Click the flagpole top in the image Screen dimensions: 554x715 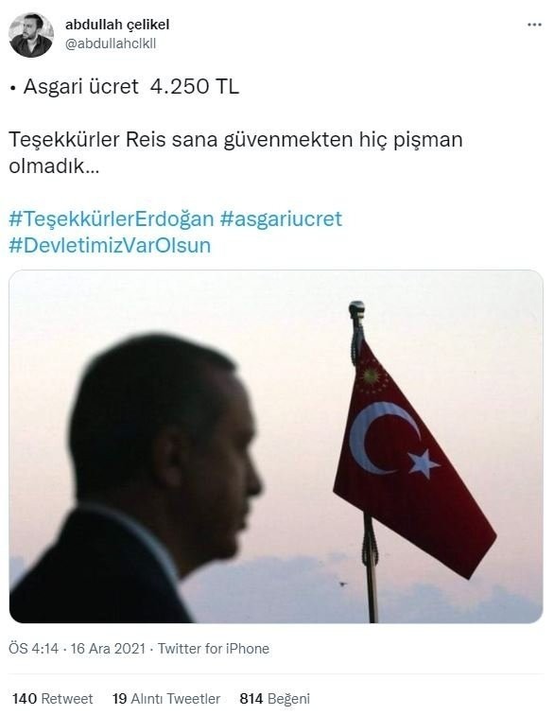356,308
